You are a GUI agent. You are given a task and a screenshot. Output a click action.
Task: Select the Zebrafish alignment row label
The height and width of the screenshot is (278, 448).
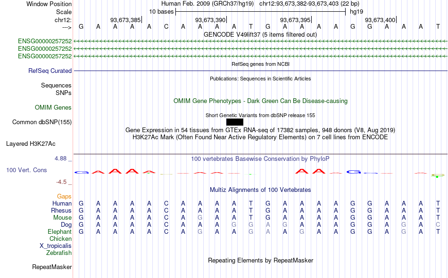[x=59, y=253]
